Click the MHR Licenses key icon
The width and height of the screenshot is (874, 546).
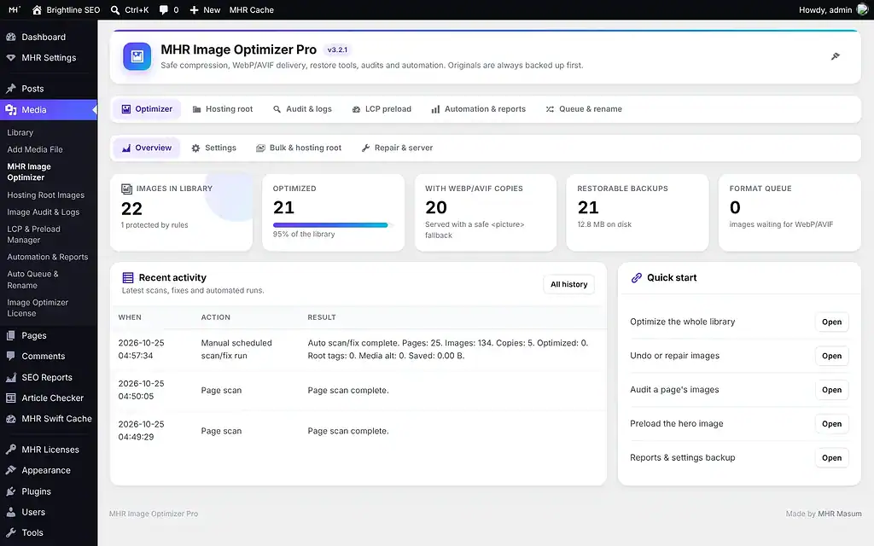tap(11, 450)
